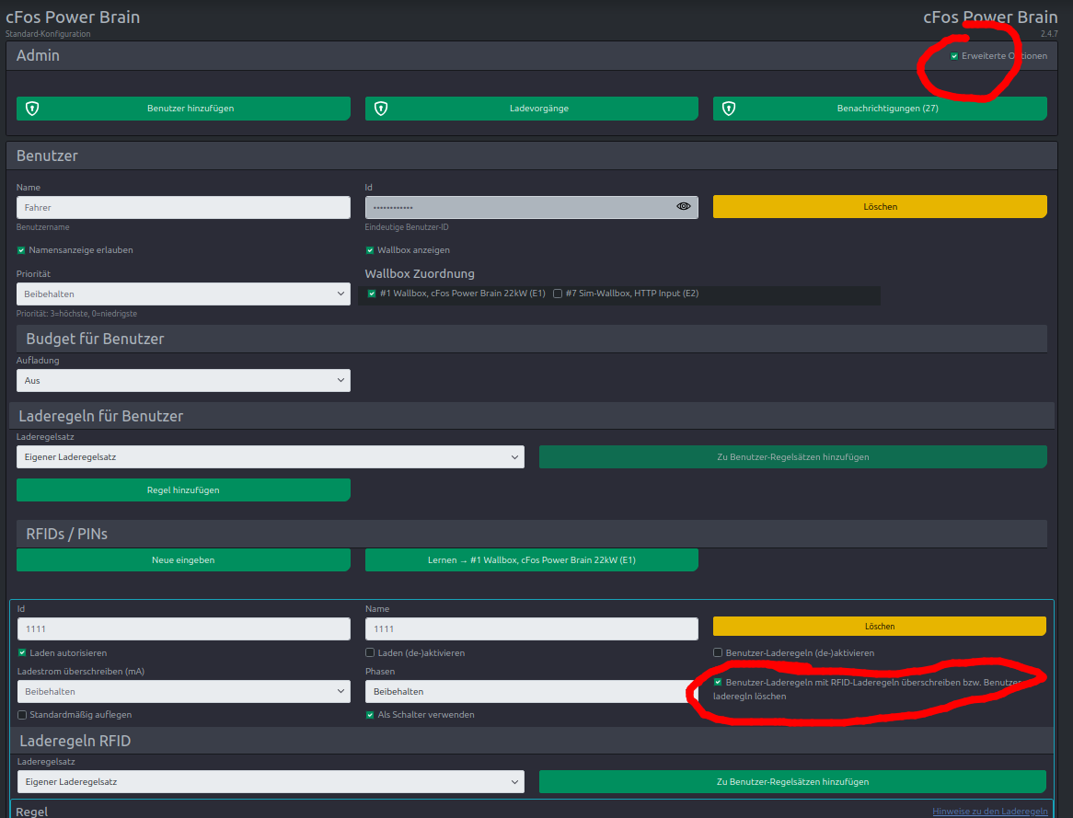Click the Laderegeln RFID heading

(x=75, y=741)
